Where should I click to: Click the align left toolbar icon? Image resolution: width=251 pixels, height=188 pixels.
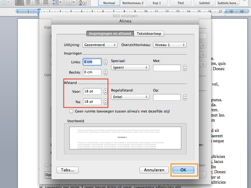[19, 3]
